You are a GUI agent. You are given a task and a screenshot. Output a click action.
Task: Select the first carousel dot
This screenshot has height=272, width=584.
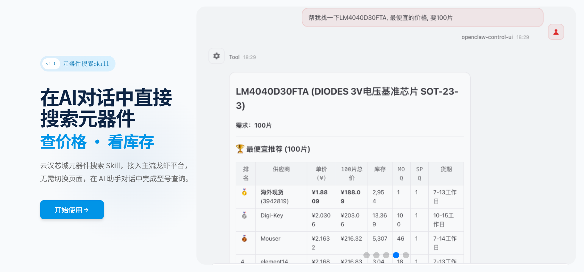[366, 255]
